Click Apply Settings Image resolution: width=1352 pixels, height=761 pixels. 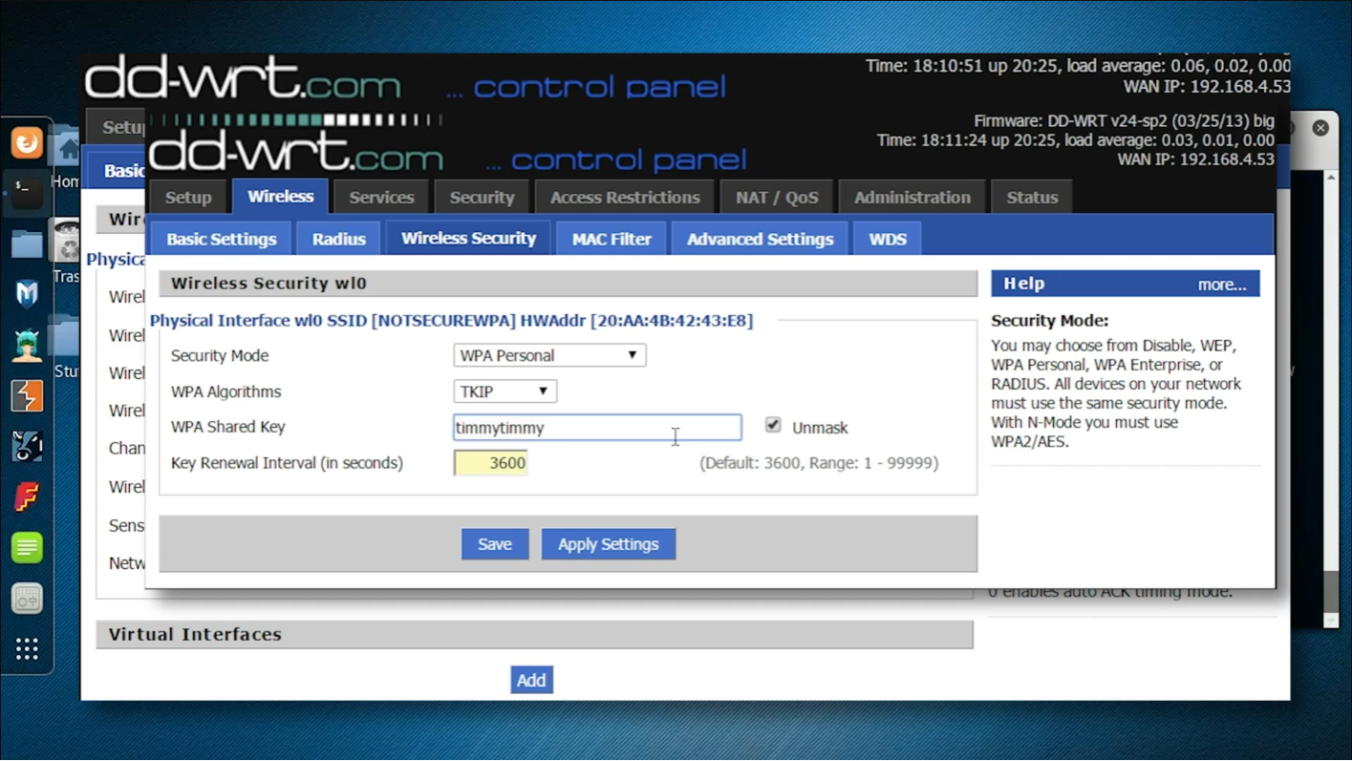tap(609, 544)
